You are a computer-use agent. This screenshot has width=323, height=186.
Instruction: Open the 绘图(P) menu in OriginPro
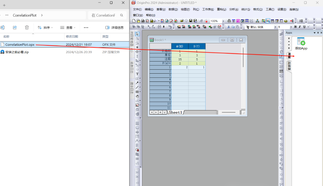point(185,9)
